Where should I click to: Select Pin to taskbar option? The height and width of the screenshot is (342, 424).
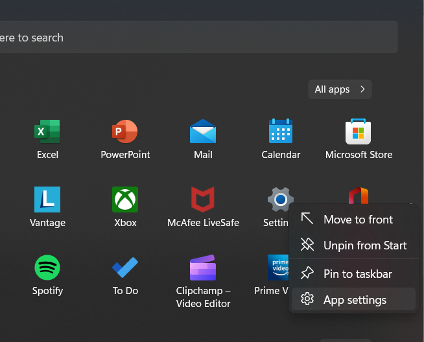(x=357, y=274)
